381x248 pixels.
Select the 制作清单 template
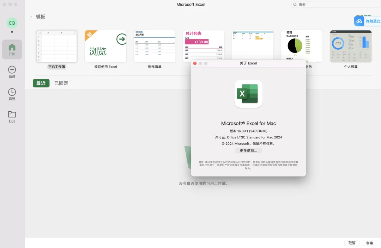[155, 46]
